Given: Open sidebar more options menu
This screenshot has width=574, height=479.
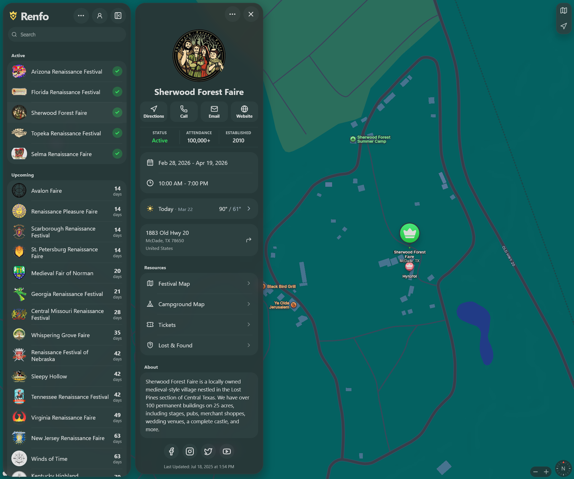Looking at the screenshot, I should click(81, 16).
